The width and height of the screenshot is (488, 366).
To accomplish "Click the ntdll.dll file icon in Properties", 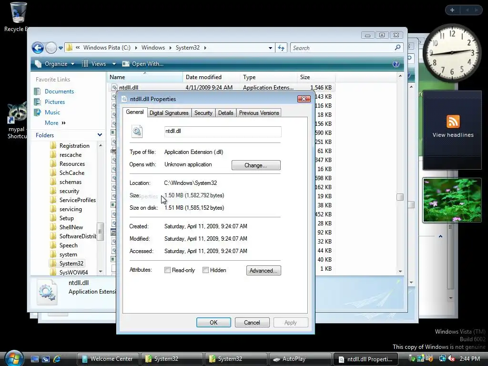I will [x=137, y=132].
